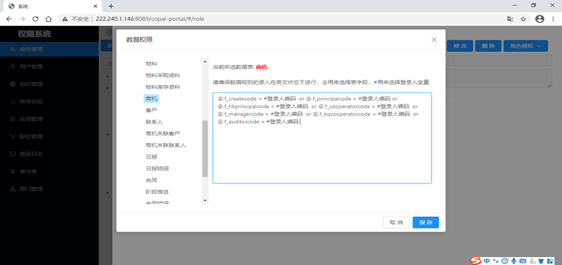Screen dimensions: 562x265
Task: Select 合同 in the data table list
Action: pos(151,180)
